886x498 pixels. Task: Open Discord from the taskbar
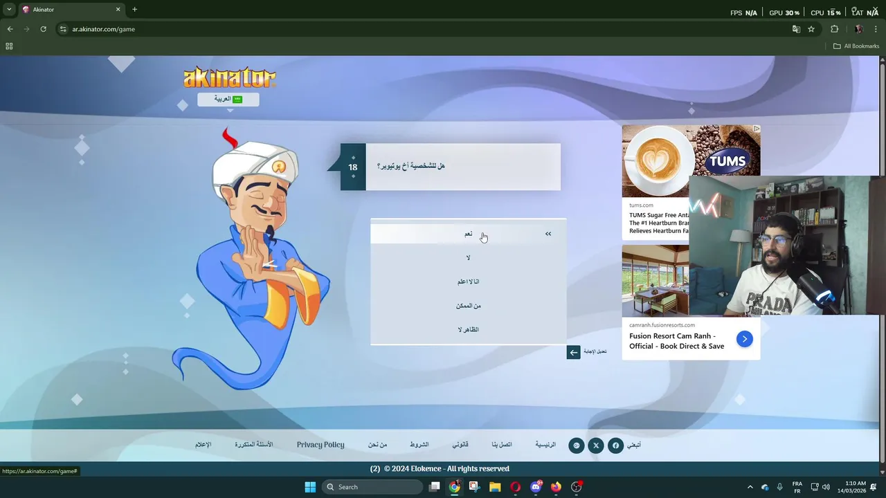pyautogui.click(x=536, y=487)
